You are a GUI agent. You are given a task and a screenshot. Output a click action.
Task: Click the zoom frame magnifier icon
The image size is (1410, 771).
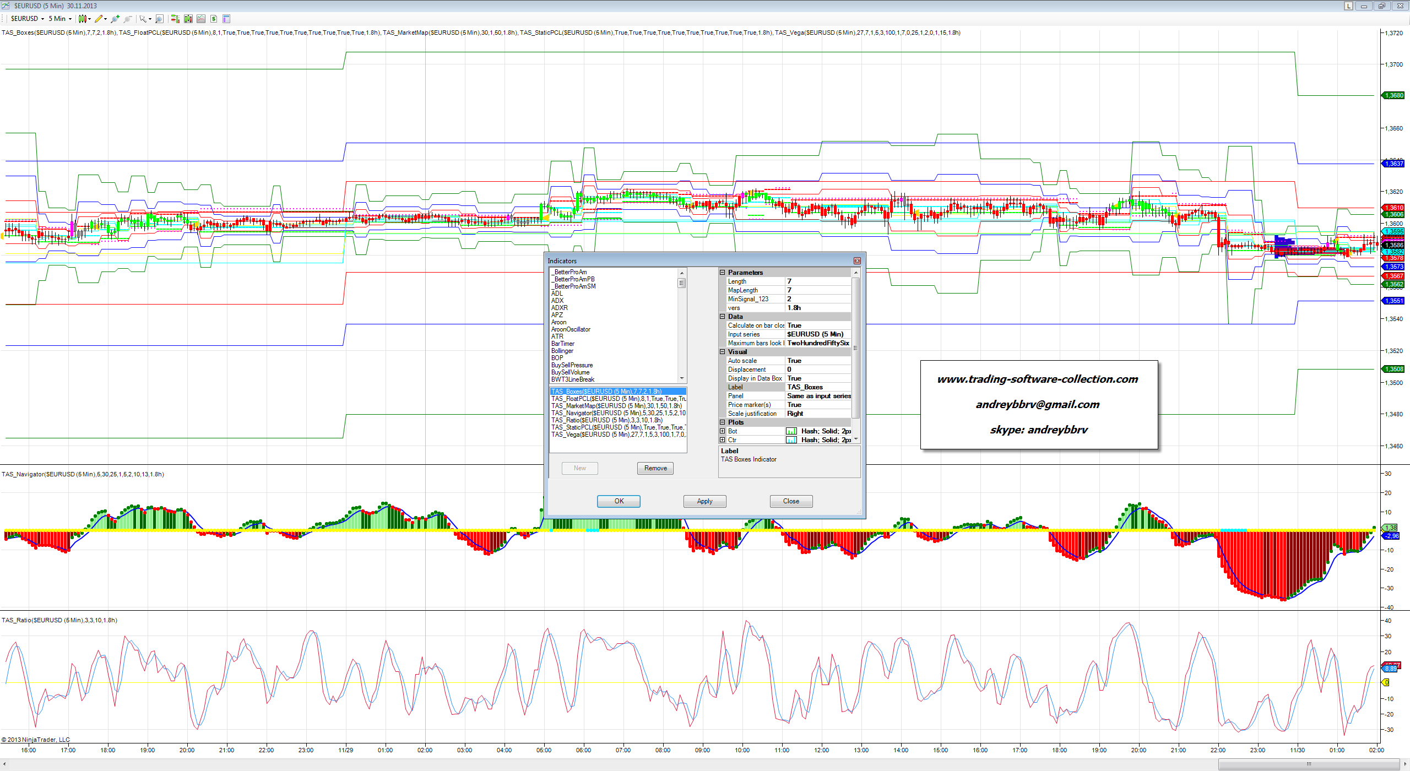coord(159,19)
